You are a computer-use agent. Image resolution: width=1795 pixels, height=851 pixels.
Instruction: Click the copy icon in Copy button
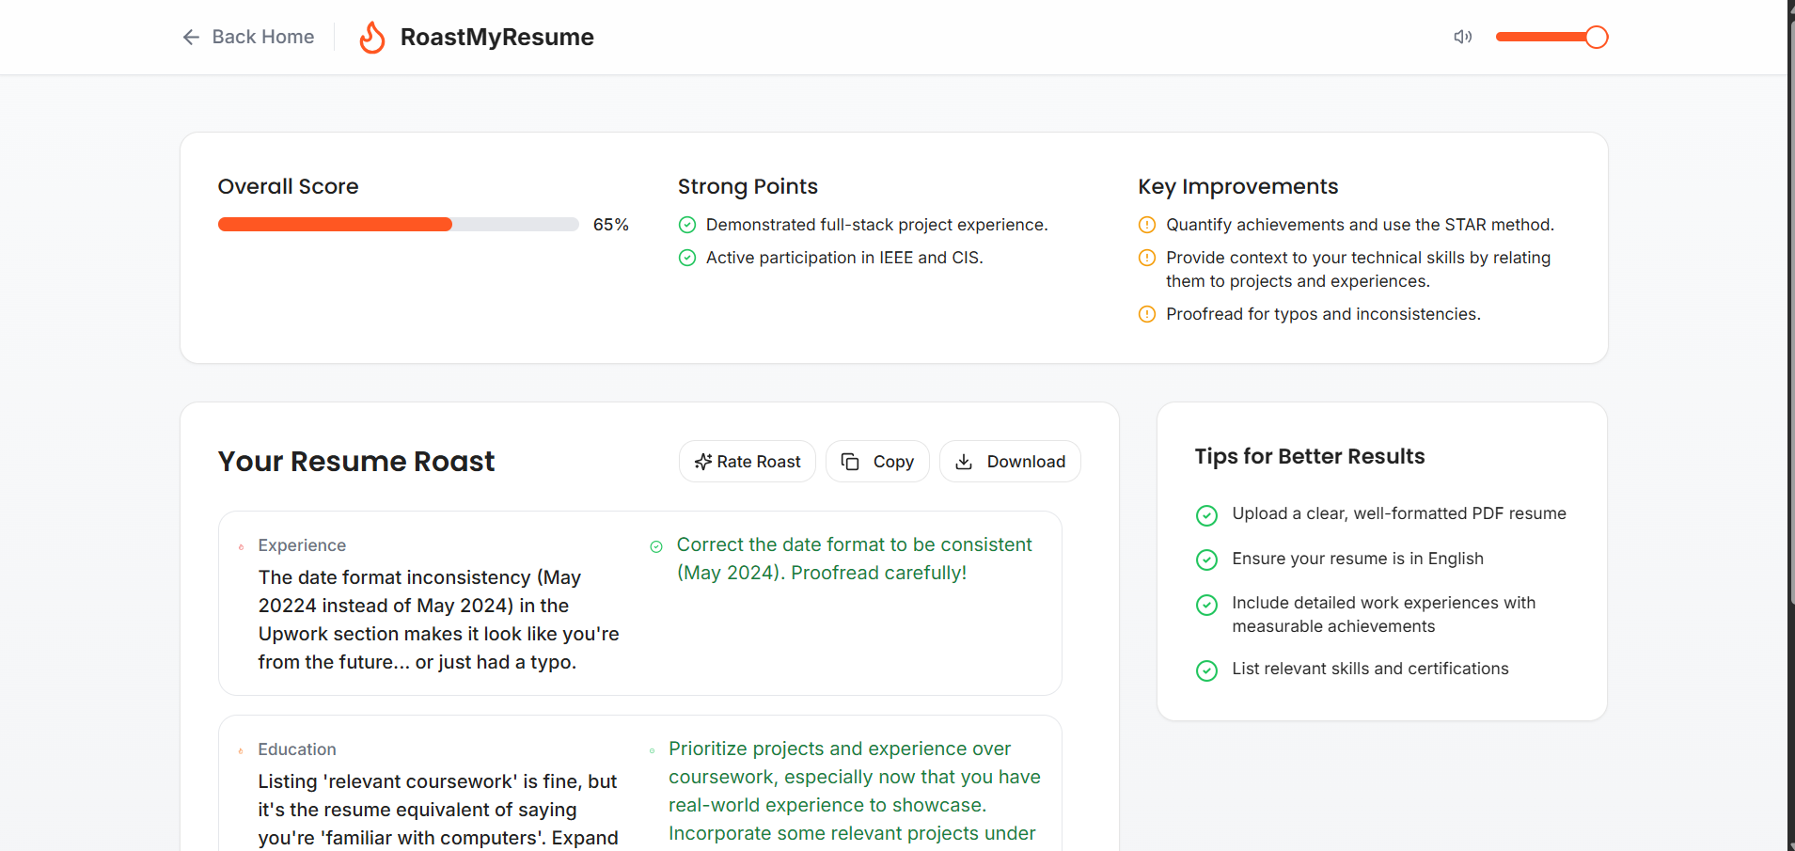click(x=850, y=462)
